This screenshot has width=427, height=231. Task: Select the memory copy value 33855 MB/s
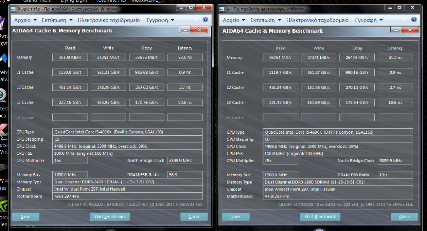coord(147,57)
